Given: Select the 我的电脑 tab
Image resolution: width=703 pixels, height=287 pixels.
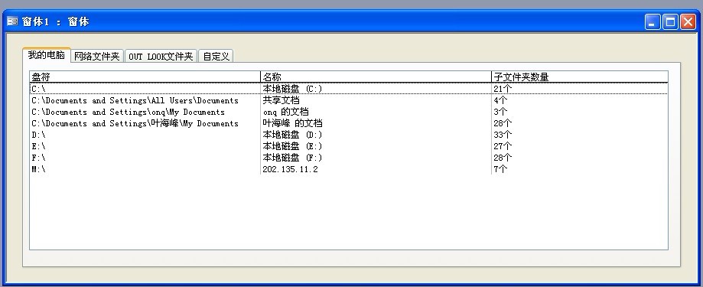Looking at the screenshot, I should click(x=47, y=55).
